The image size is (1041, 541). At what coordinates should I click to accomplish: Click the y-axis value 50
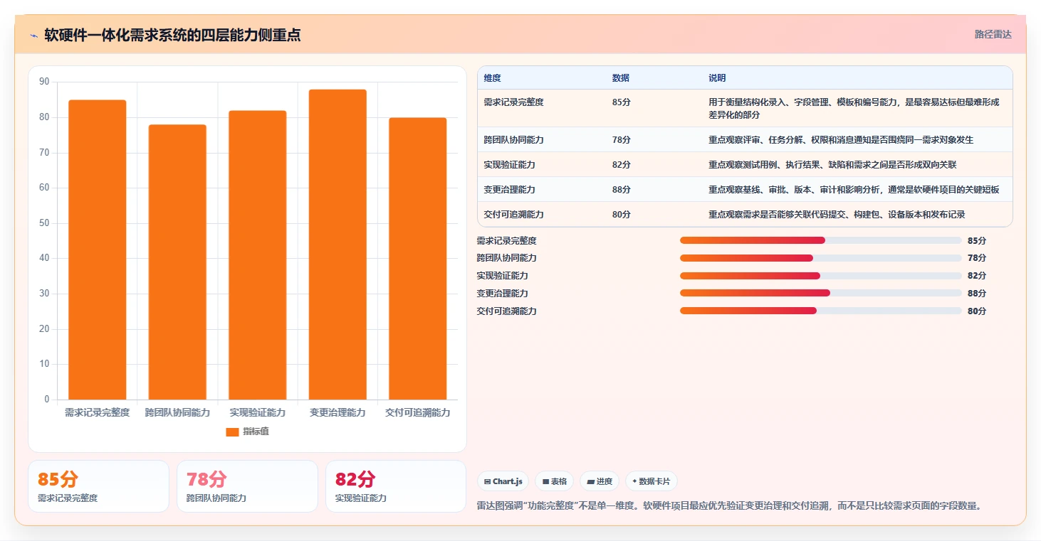pyautogui.click(x=44, y=223)
